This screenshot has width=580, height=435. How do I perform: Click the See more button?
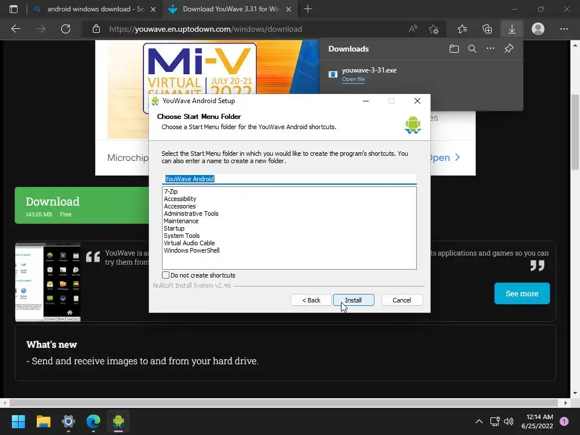click(x=522, y=293)
